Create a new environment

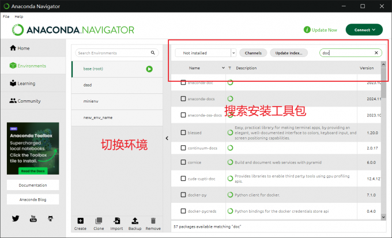(80, 224)
